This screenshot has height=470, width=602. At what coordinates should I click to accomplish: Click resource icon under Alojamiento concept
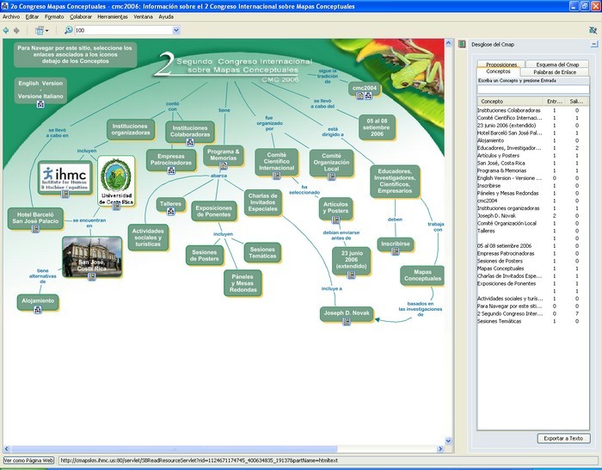[x=38, y=310]
